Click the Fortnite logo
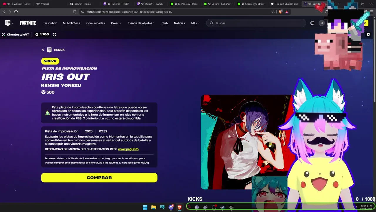376x212 pixels. point(28,23)
